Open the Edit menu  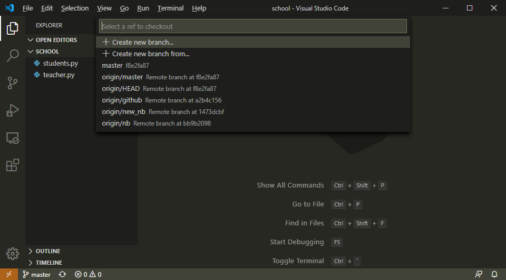[x=47, y=8]
